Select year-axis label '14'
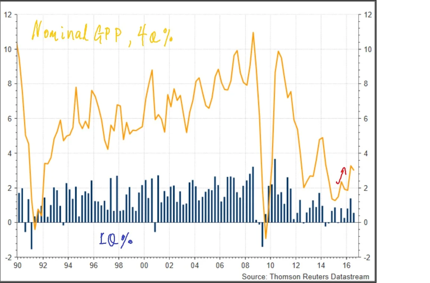This screenshot has width=430, height=283. tap(321, 265)
